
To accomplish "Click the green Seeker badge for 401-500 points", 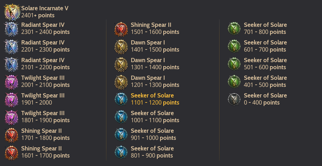I will (234, 82).
